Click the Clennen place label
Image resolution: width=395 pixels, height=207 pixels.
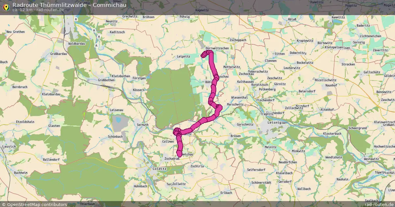271,61
